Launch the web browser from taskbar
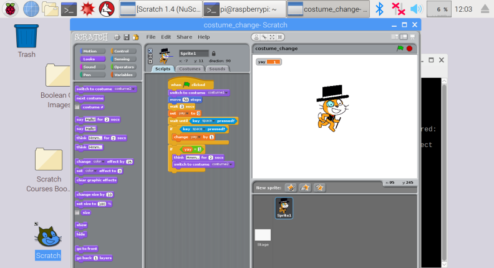The width and height of the screenshot is (494, 268). pos(31,9)
